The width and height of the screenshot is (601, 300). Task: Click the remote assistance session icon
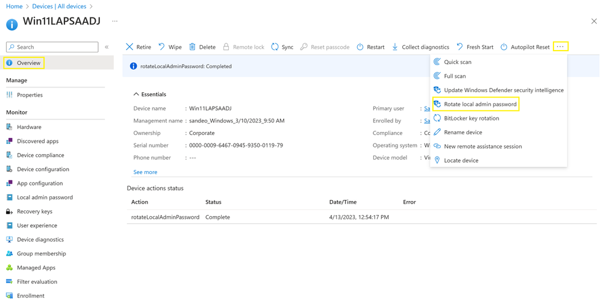(x=437, y=146)
